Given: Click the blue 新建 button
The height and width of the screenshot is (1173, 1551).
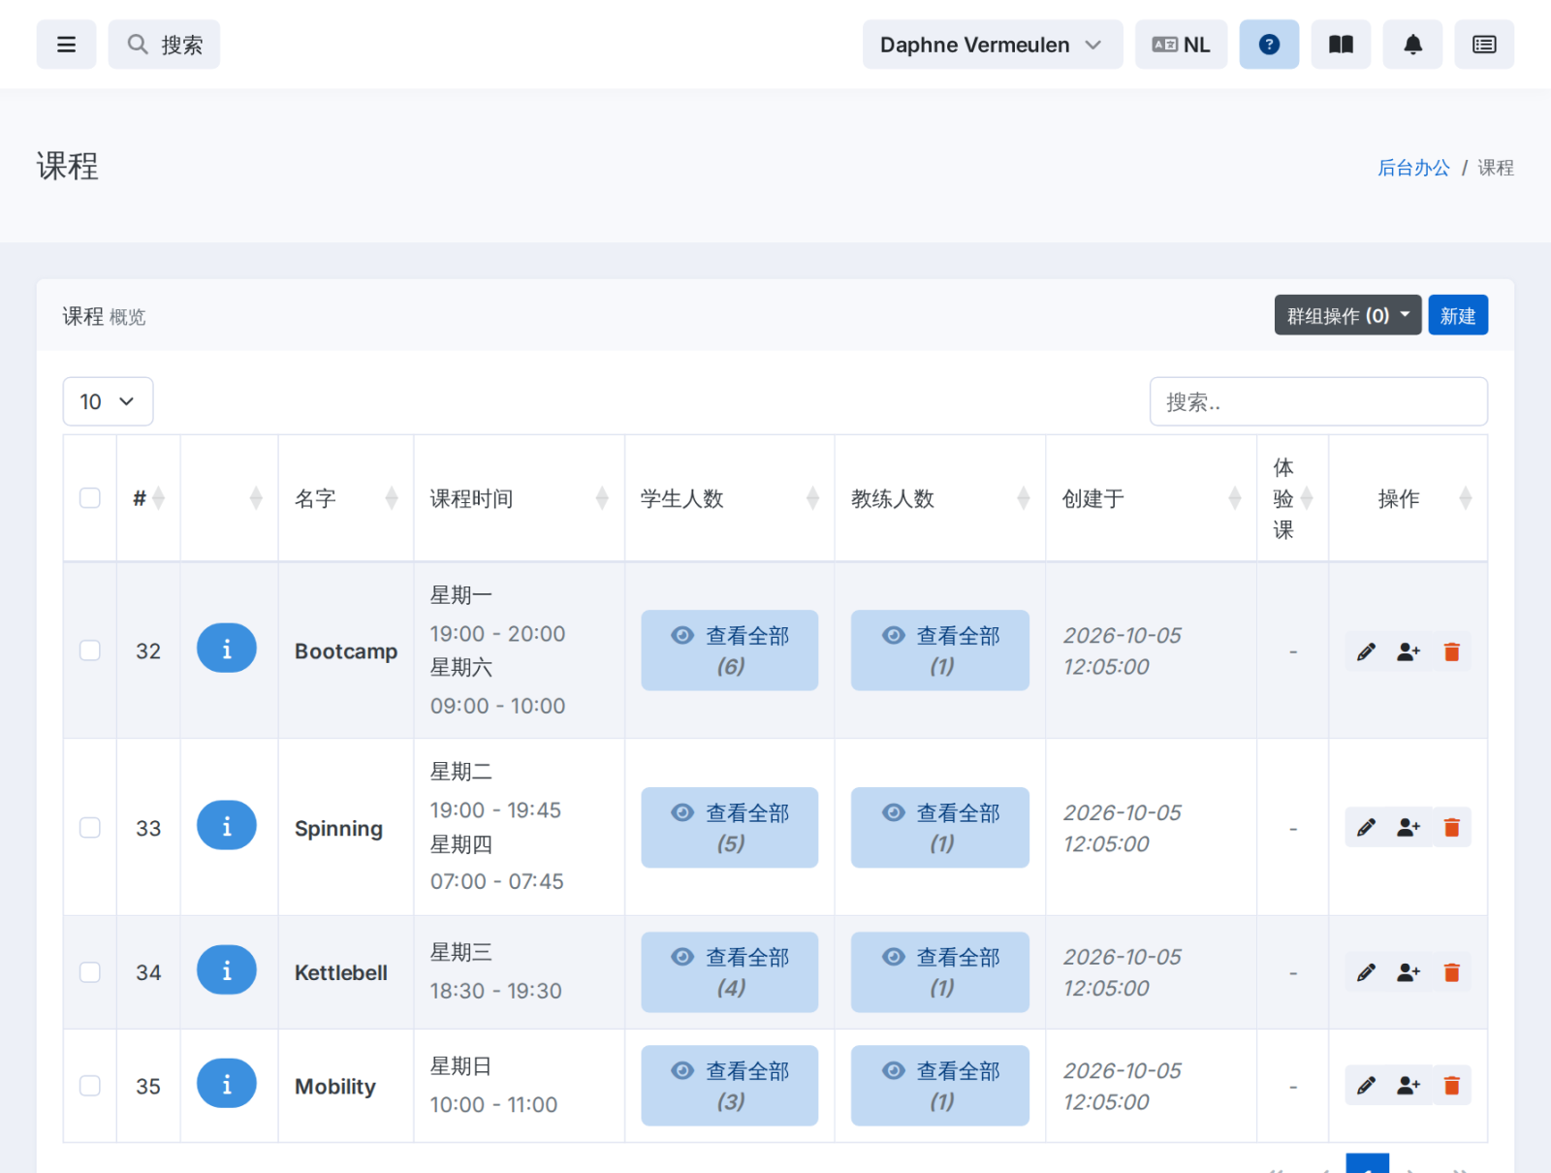Looking at the screenshot, I should [1458, 315].
